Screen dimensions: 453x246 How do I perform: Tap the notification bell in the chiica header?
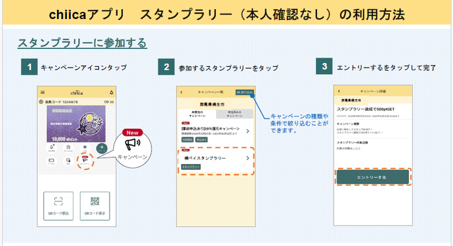[x=111, y=92]
